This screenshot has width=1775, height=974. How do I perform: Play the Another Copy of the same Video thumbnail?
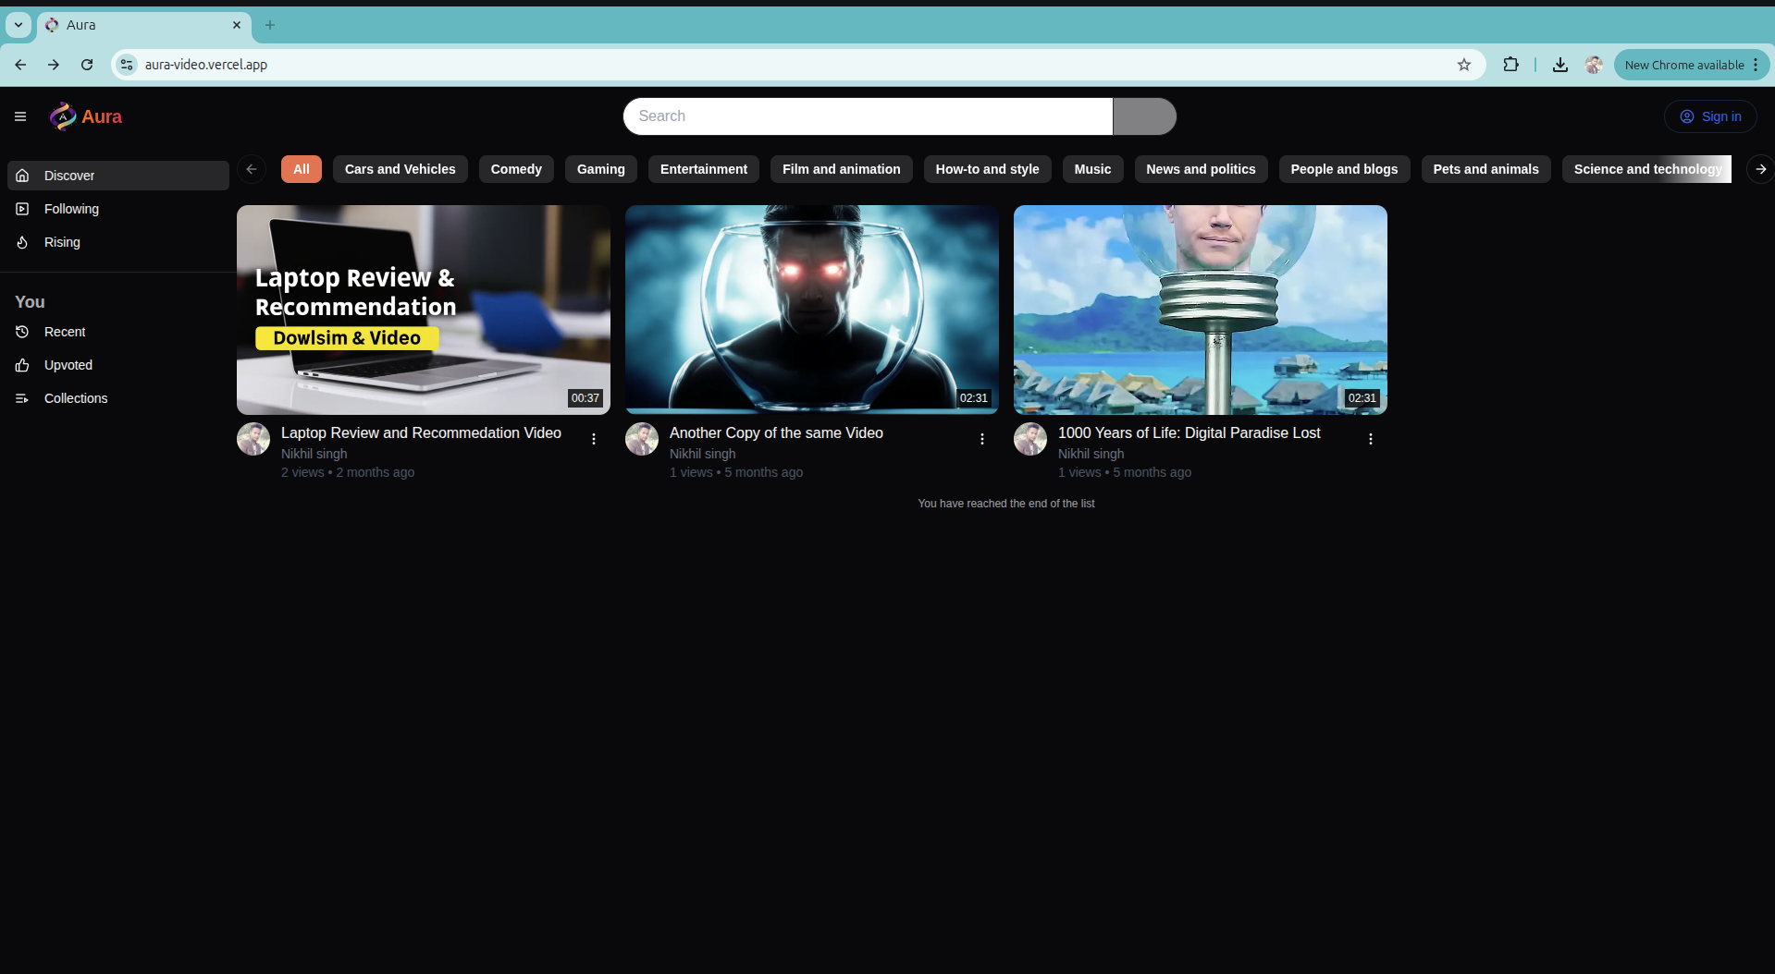(811, 309)
